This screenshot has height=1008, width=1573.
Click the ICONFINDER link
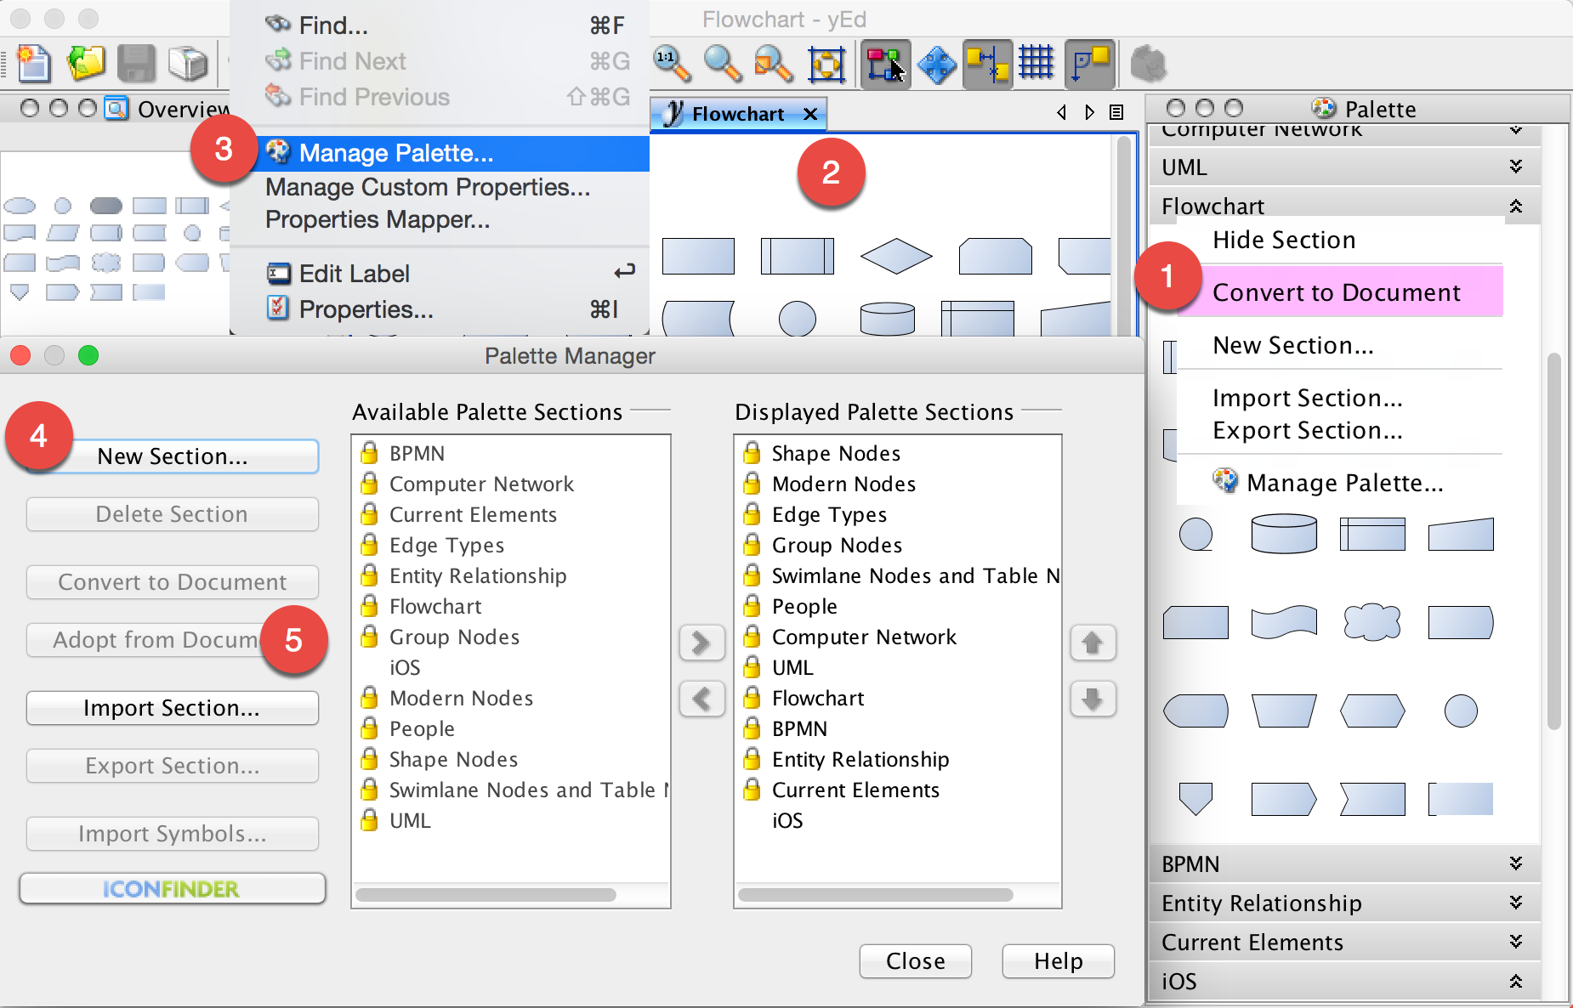coord(171,888)
